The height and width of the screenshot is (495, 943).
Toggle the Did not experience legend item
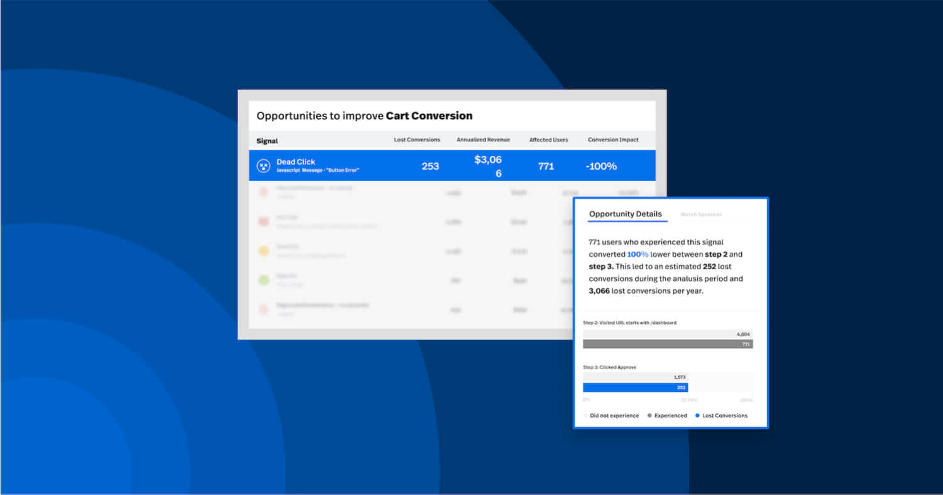tap(611, 416)
